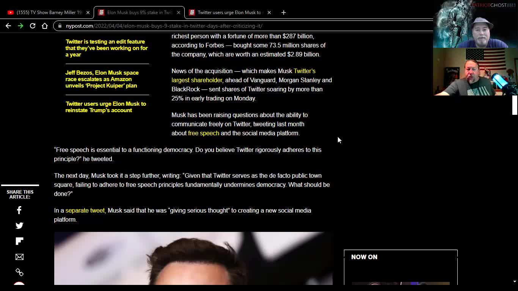Open 'Twitter users urge Elon Musk to reinstate' link
Viewport: 518px width, 291px height.
105,107
